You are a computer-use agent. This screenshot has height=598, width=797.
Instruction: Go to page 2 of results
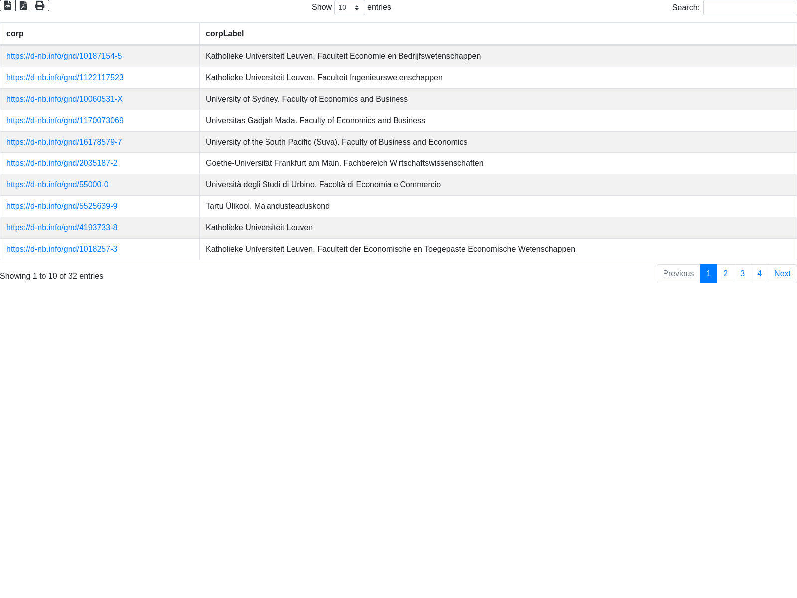[725, 274]
